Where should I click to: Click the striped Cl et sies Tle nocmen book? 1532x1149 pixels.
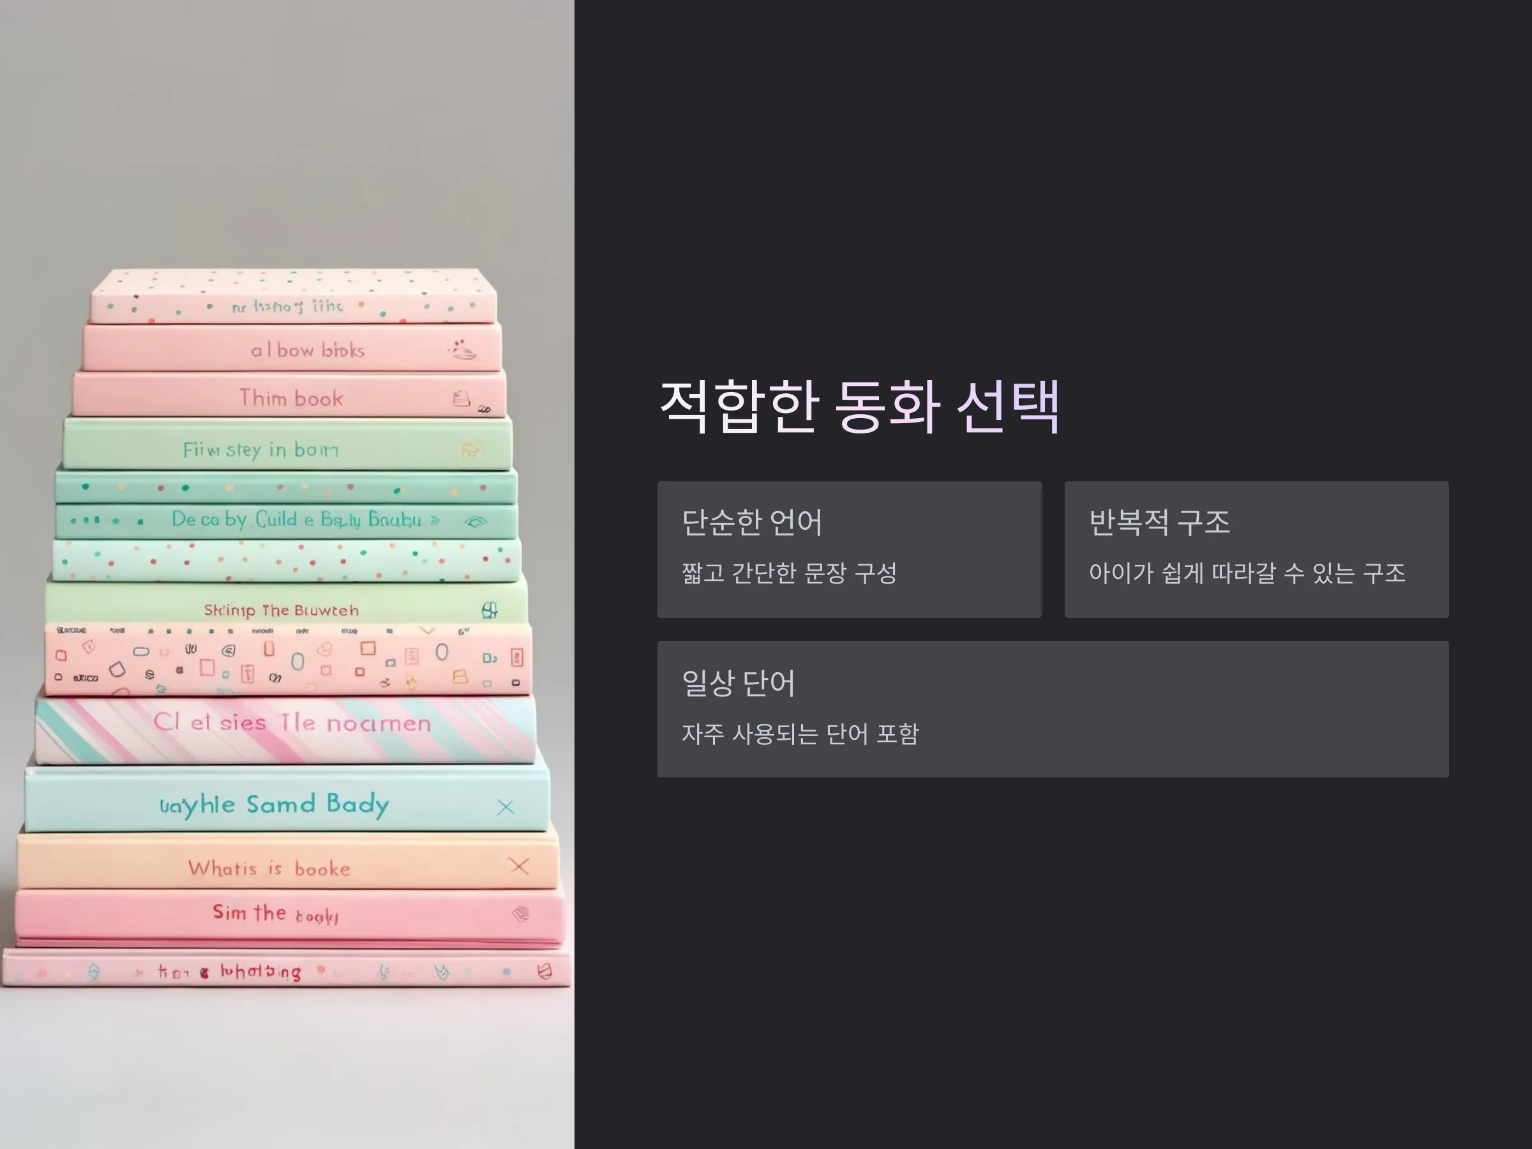click(285, 730)
